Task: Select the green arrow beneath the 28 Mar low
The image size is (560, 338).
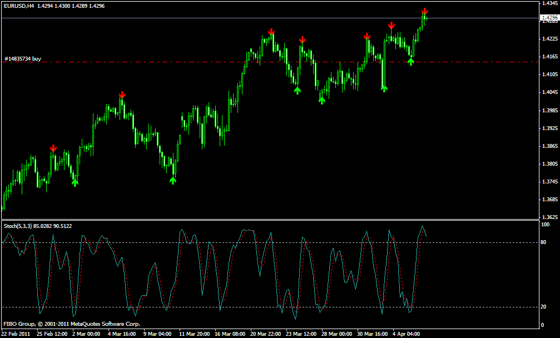Action: click(x=322, y=100)
